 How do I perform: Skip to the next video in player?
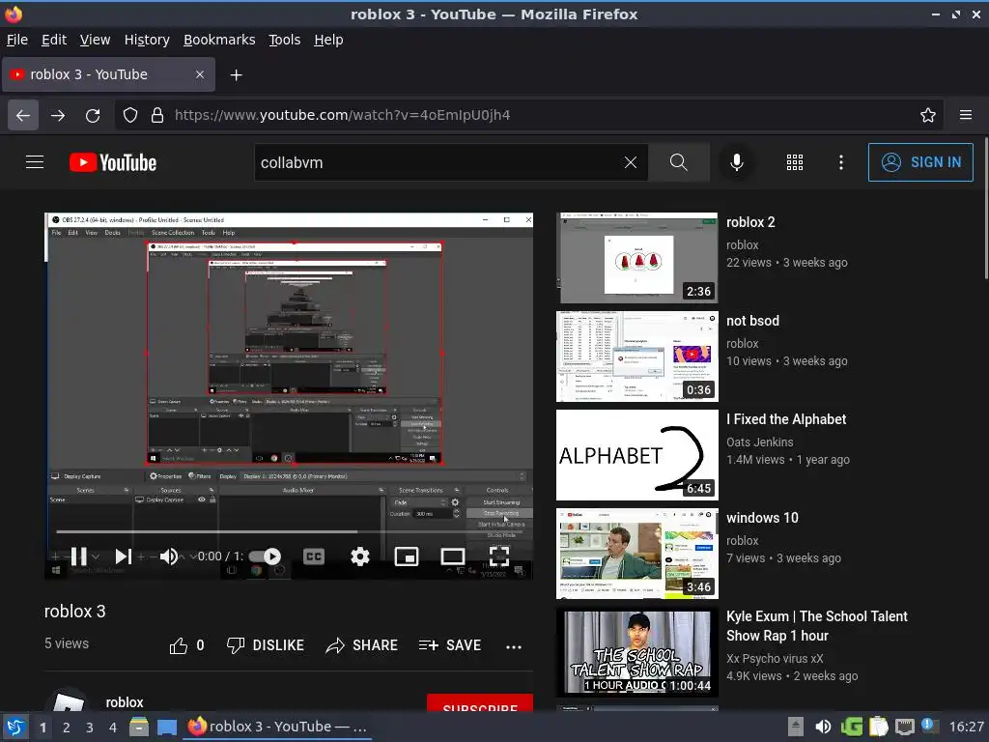tap(123, 556)
